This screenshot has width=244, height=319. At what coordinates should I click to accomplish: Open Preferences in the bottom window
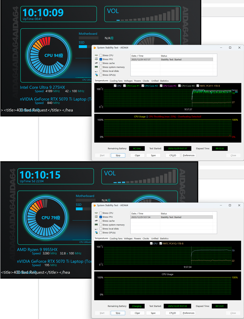[188, 313]
